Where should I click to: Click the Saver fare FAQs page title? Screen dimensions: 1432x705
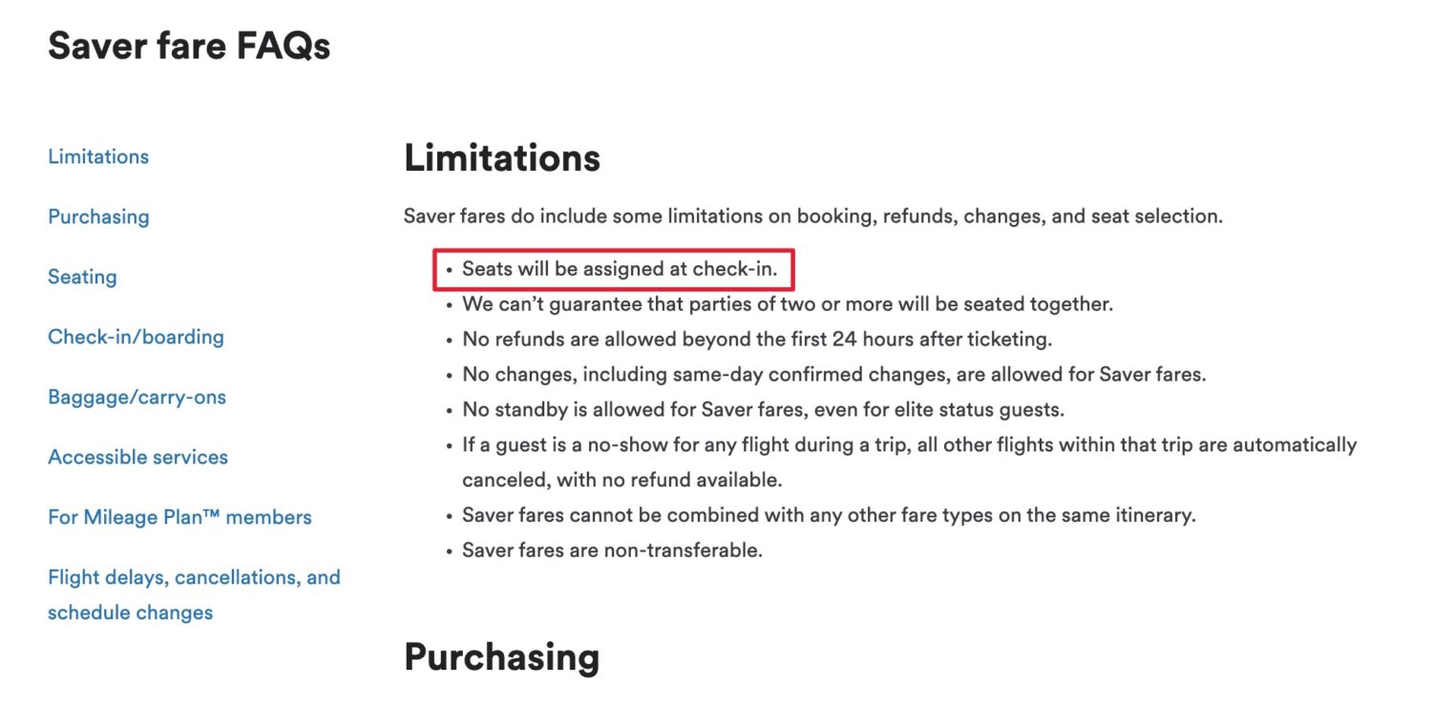190,45
